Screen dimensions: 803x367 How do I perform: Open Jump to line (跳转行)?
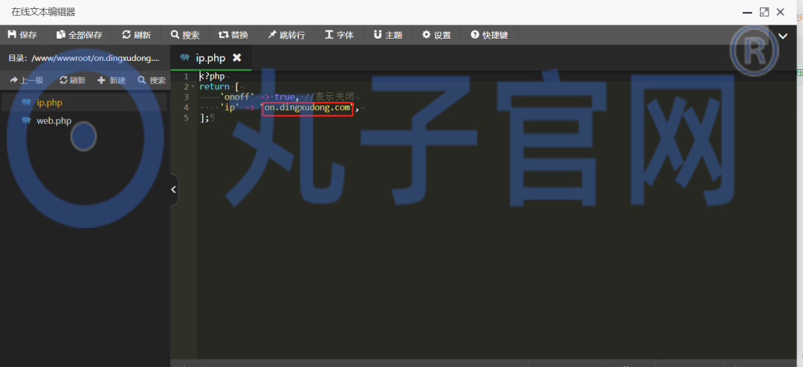(x=286, y=35)
